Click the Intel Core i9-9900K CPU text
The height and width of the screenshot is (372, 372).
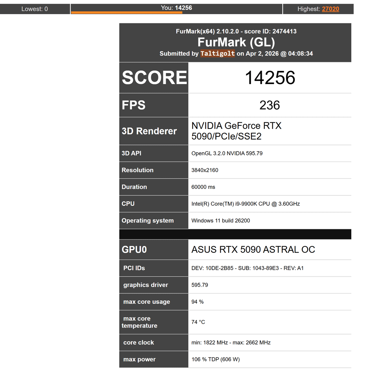246,204
